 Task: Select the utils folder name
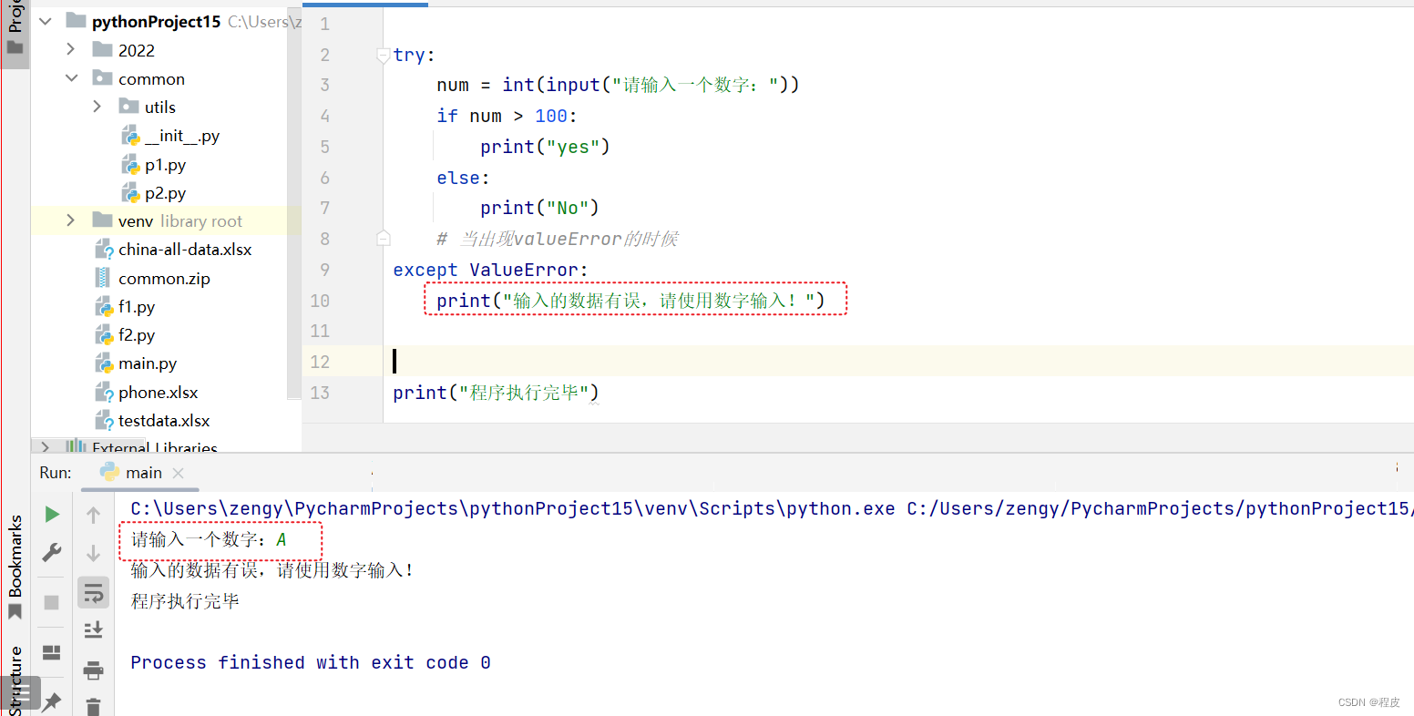[160, 107]
